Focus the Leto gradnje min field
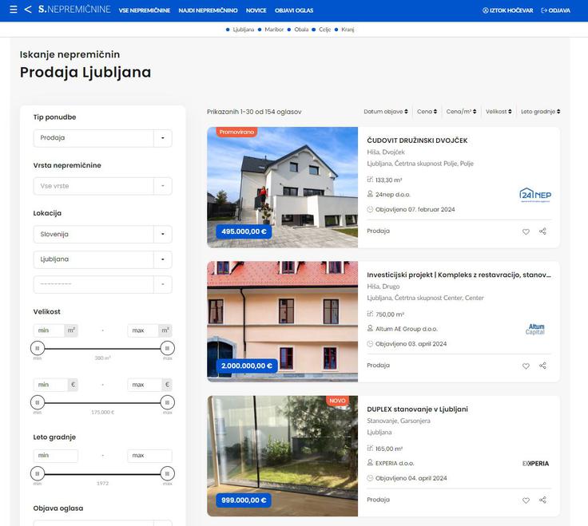588x526 pixels. click(x=55, y=456)
